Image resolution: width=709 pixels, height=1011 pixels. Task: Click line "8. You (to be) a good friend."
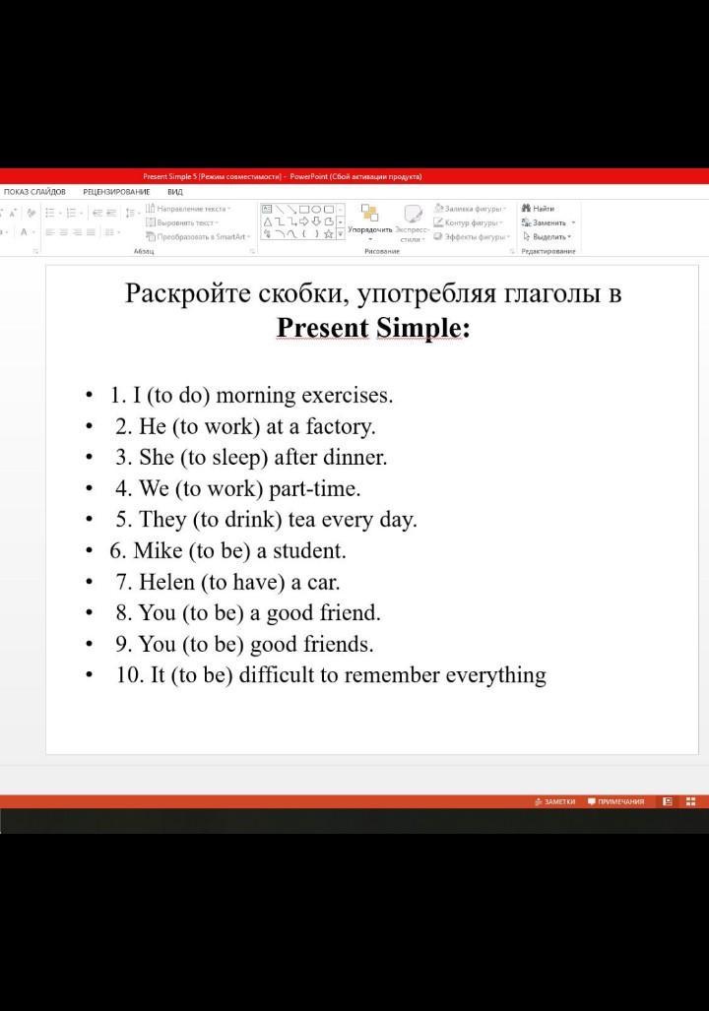tap(248, 612)
